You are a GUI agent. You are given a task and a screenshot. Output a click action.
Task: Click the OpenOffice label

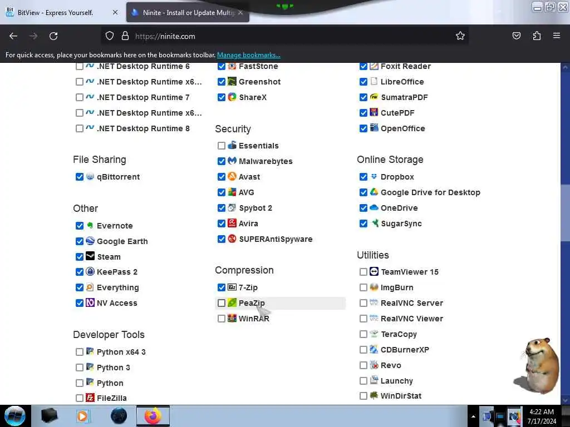(x=402, y=128)
